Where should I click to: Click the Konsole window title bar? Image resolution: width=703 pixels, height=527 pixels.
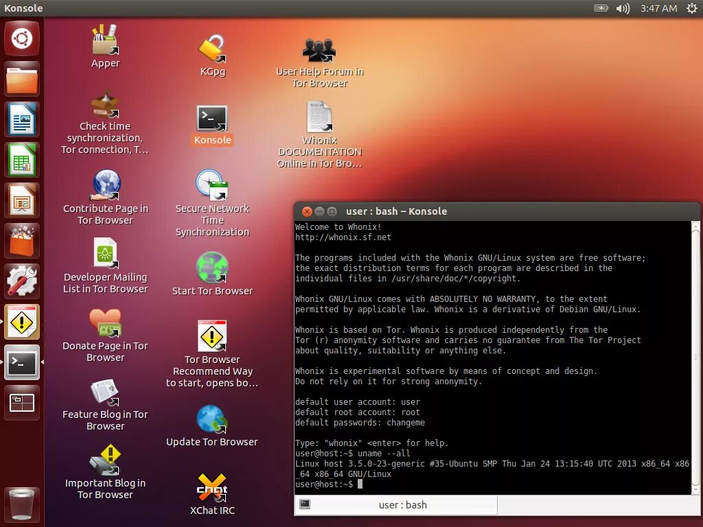[498, 211]
